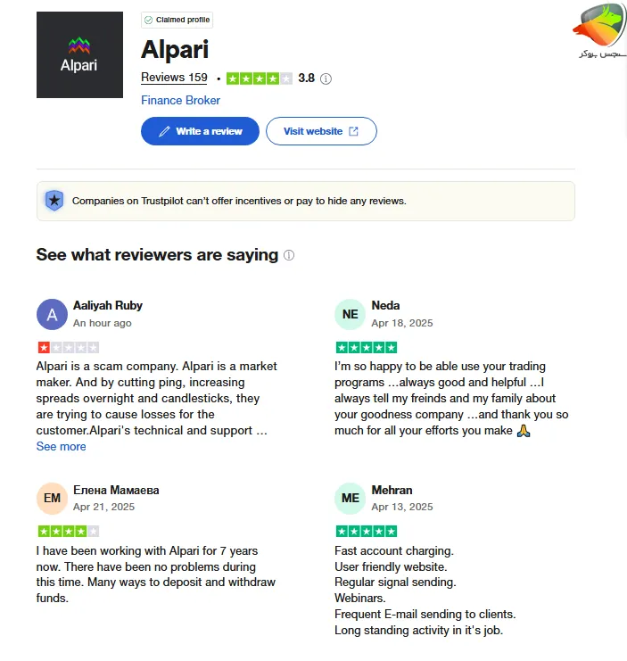Click the Alpari company logo

[79, 54]
